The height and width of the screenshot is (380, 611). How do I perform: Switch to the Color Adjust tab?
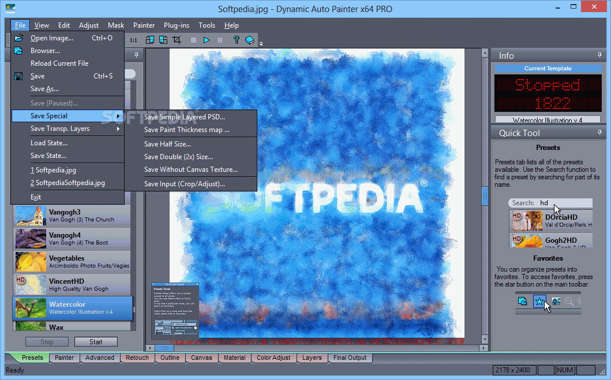[x=273, y=358]
